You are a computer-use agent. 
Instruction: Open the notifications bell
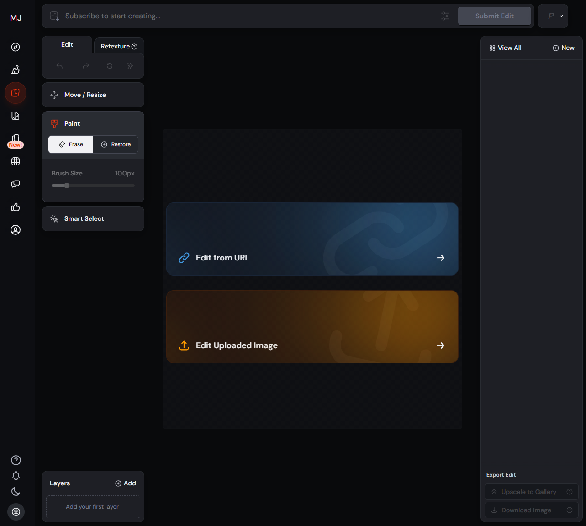coord(16,476)
